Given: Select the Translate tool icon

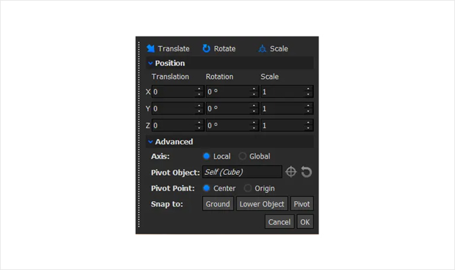Looking at the screenshot, I should (151, 49).
